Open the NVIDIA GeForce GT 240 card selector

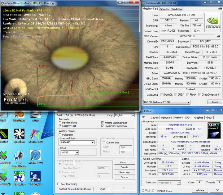(x=167, y=102)
